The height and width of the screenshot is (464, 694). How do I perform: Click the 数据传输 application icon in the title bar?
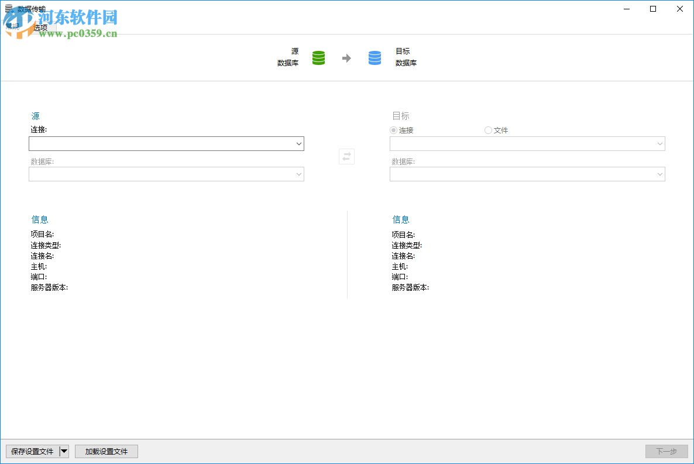[8, 9]
